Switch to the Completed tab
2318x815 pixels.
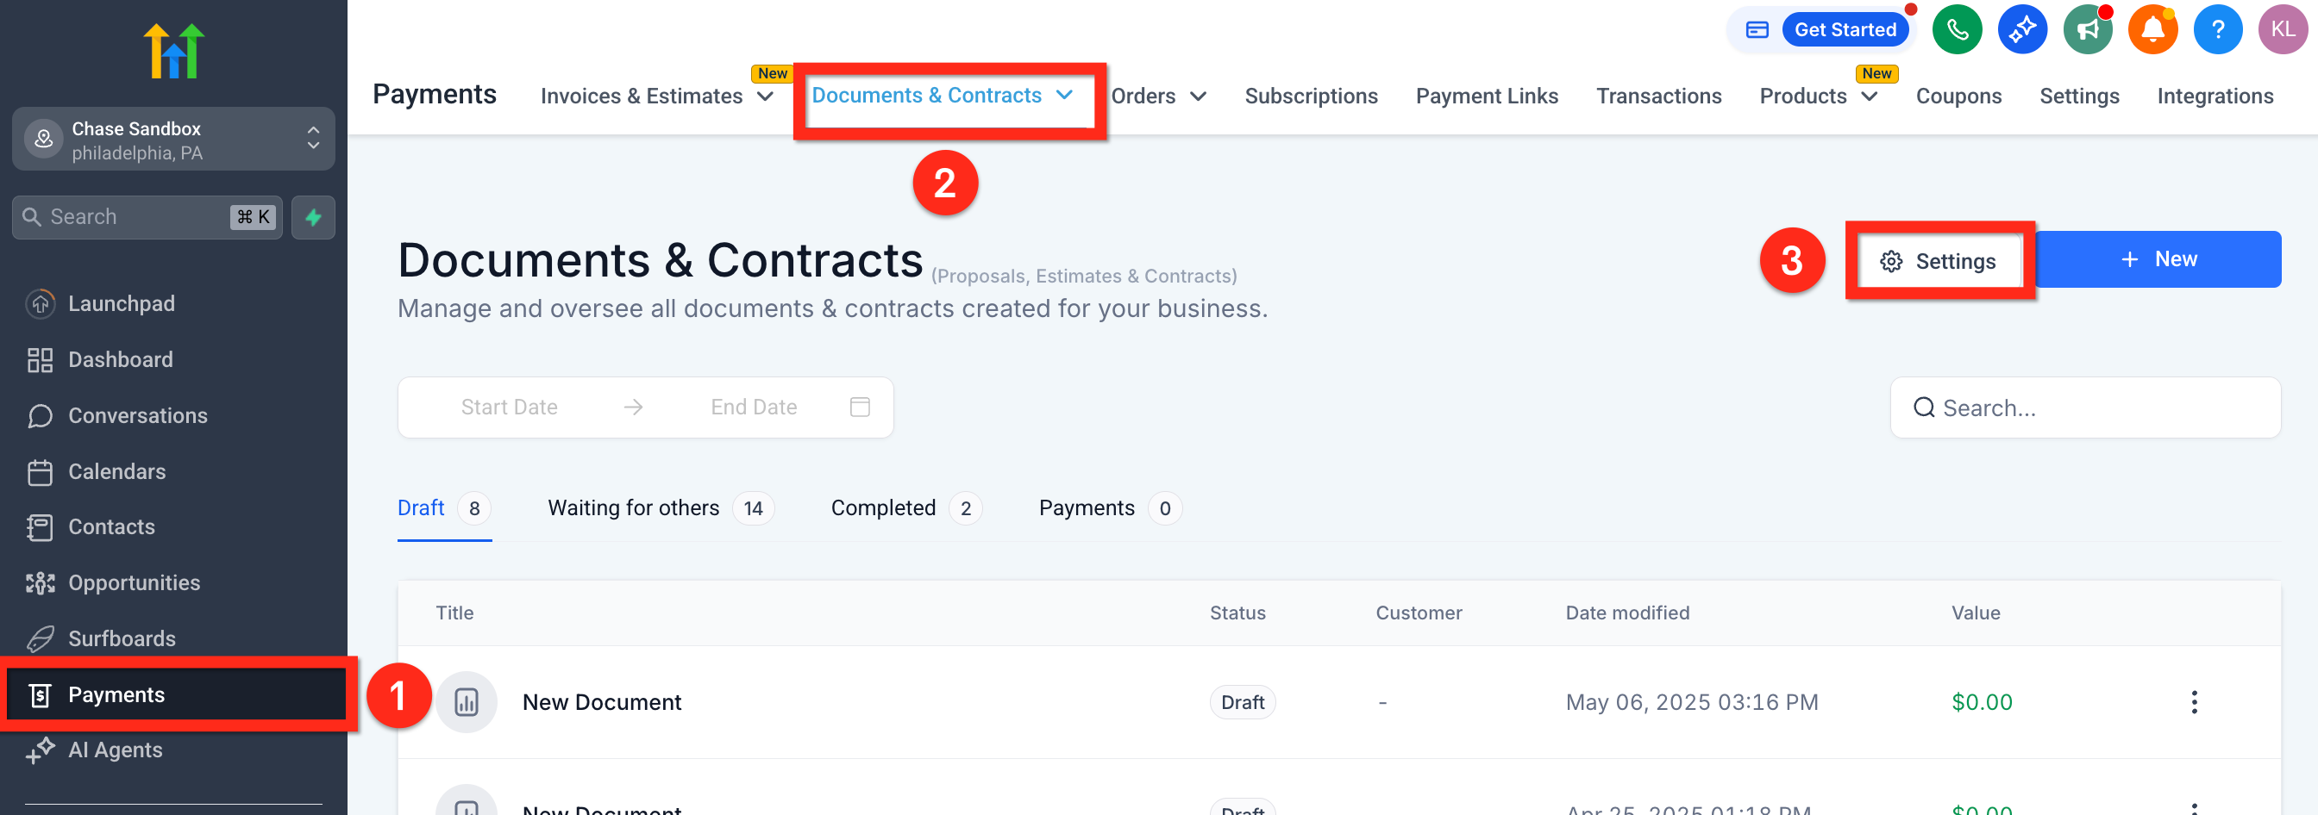(x=906, y=508)
